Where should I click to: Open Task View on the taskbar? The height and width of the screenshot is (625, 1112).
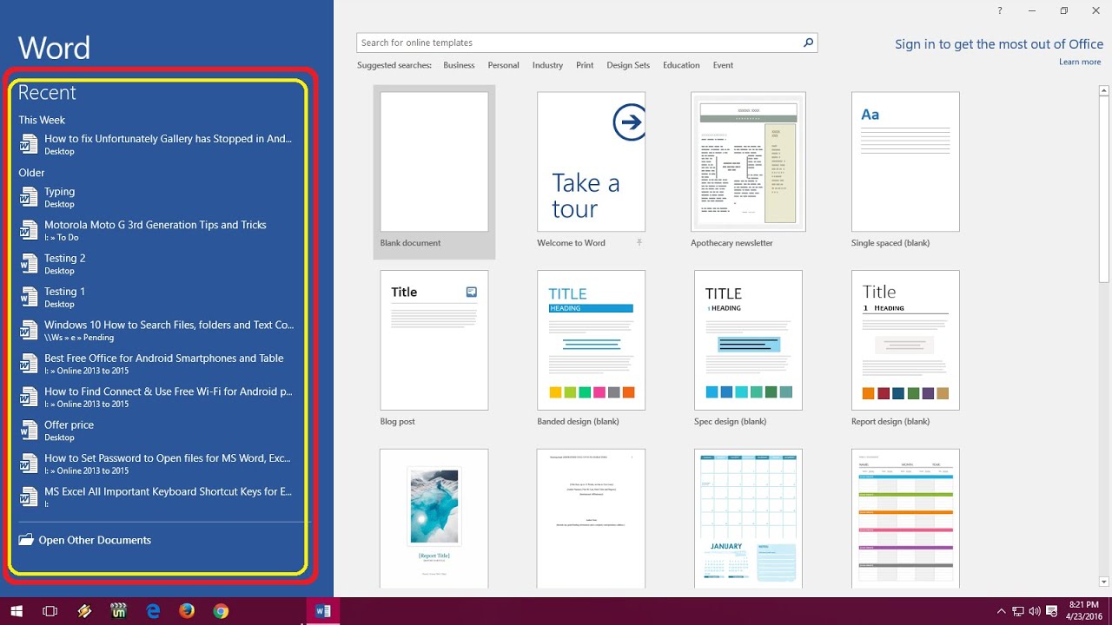tap(50, 611)
